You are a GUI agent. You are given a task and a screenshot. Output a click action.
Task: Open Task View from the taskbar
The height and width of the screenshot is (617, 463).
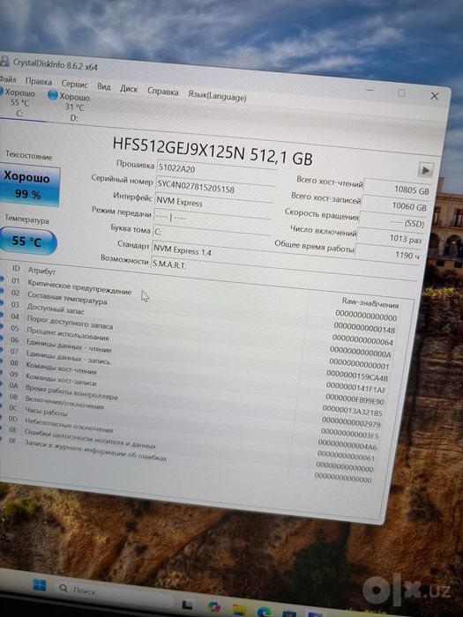(187, 604)
